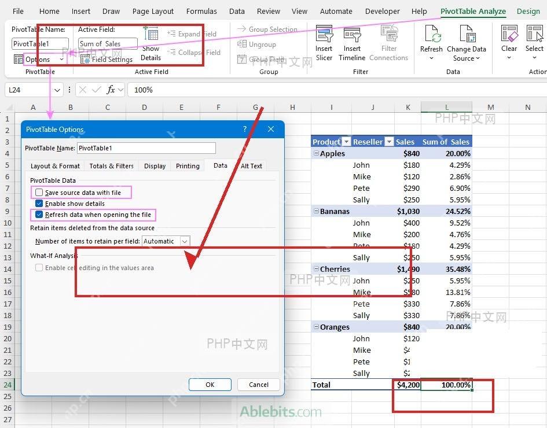The width and height of the screenshot is (547, 428).
Task: Open the Review ribbon tab
Action: [x=268, y=11]
